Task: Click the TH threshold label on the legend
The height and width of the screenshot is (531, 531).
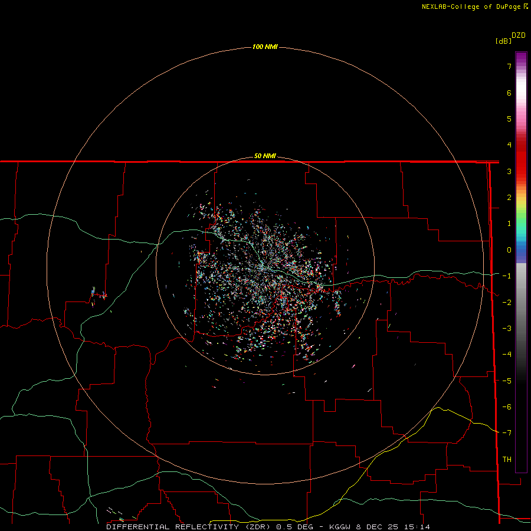Action: 507,459
